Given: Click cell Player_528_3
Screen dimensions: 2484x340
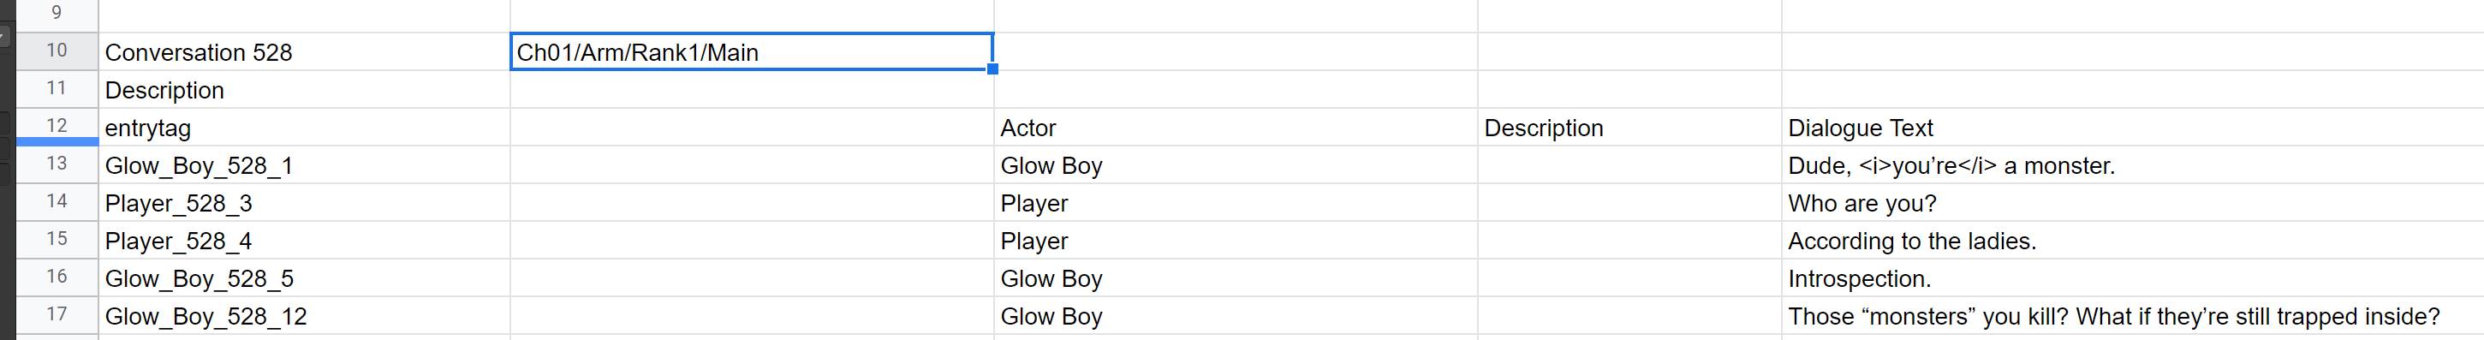Looking at the screenshot, I should pos(304,202).
